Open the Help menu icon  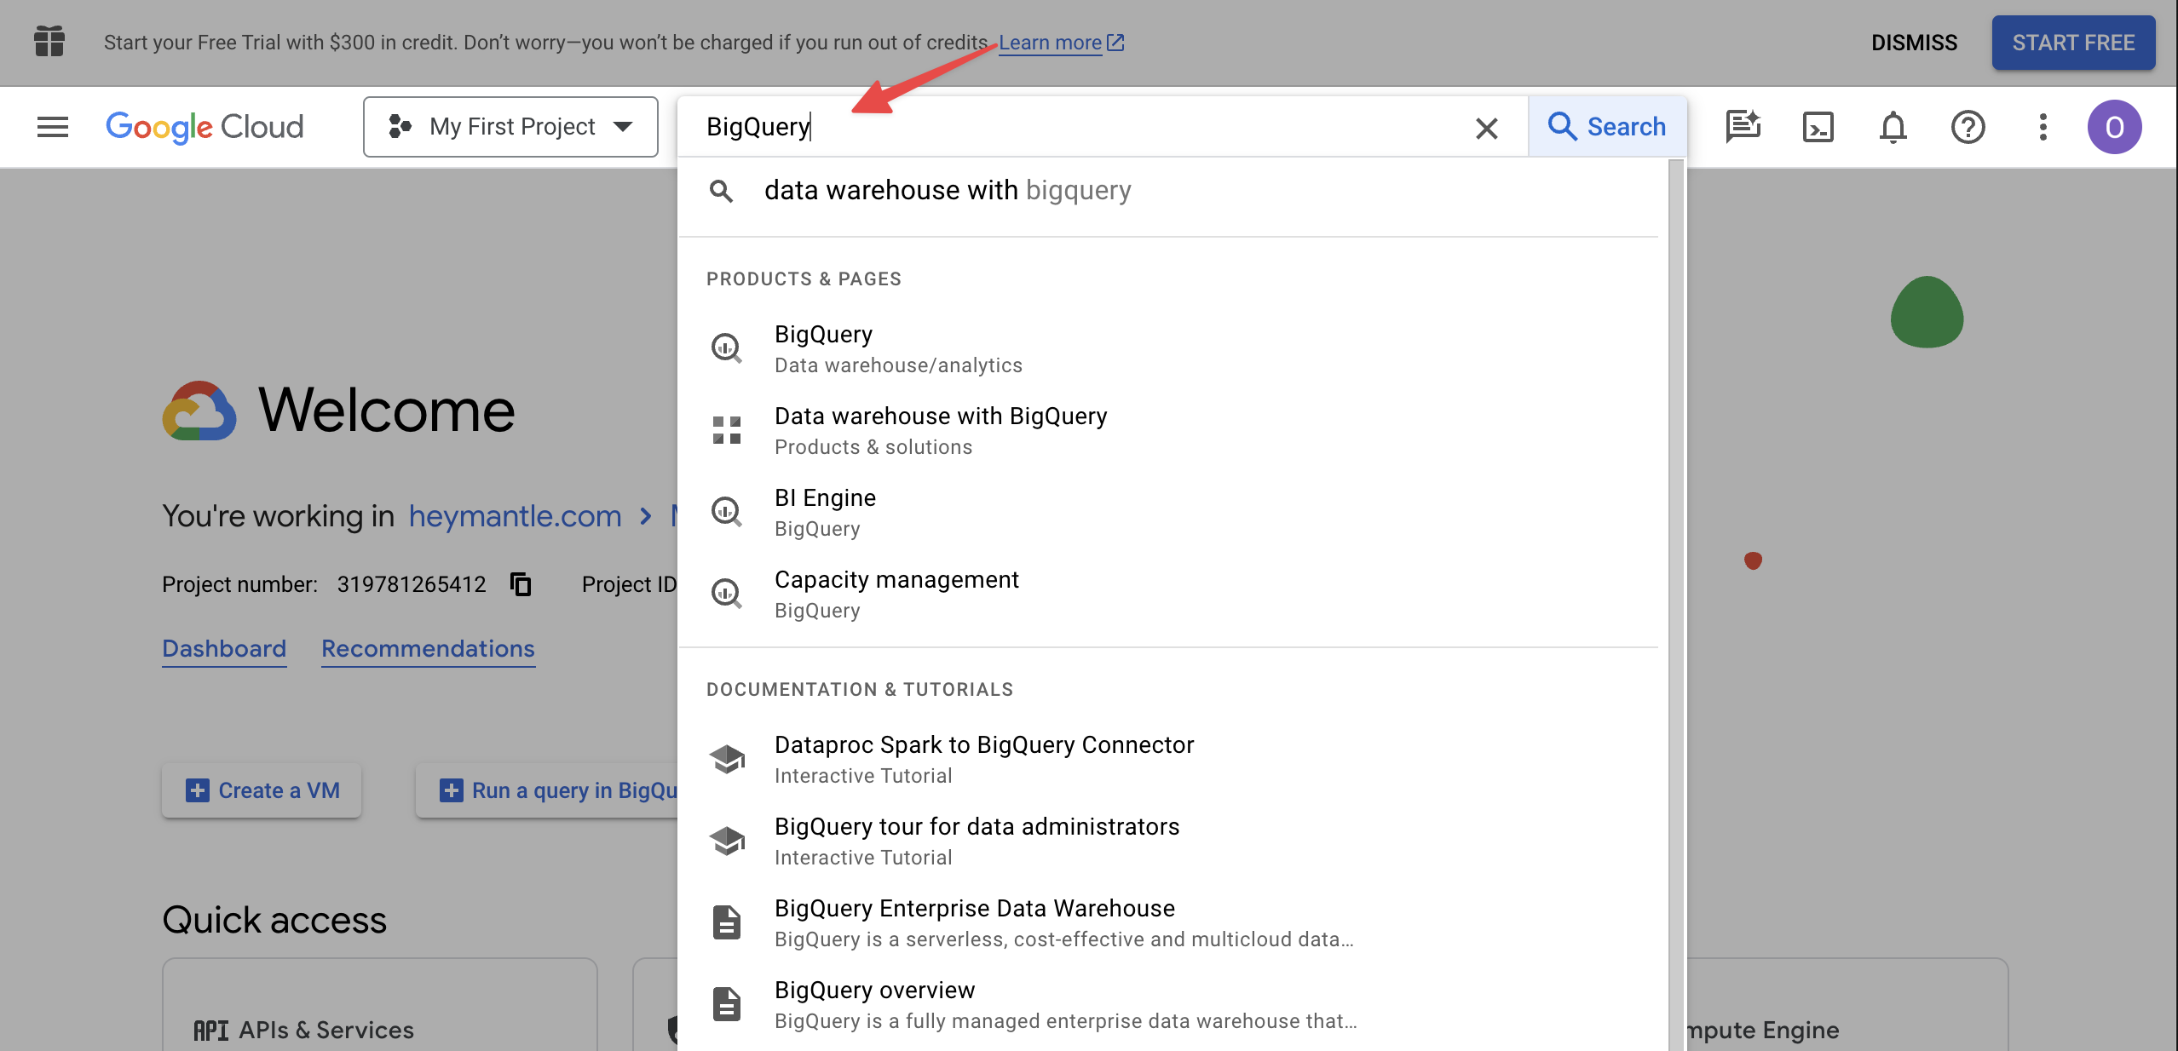click(x=1968, y=127)
